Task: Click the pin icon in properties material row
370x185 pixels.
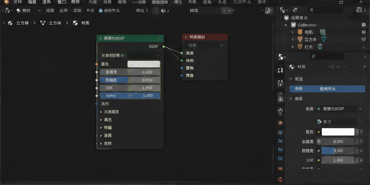Action: click(364, 67)
